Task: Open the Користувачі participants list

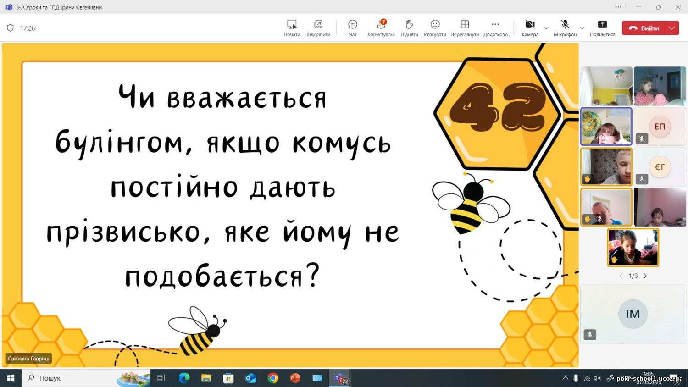Action: coord(381,28)
